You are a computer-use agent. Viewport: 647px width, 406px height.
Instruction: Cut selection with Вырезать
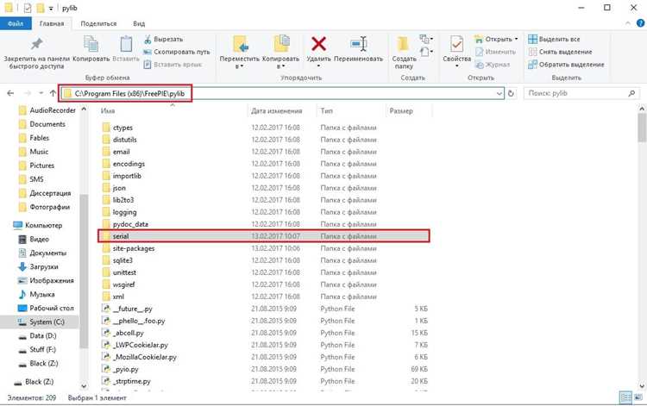(163, 39)
